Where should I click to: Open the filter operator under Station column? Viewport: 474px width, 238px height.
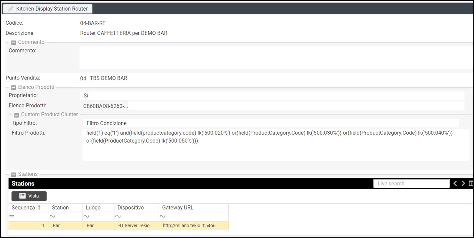click(52, 217)
